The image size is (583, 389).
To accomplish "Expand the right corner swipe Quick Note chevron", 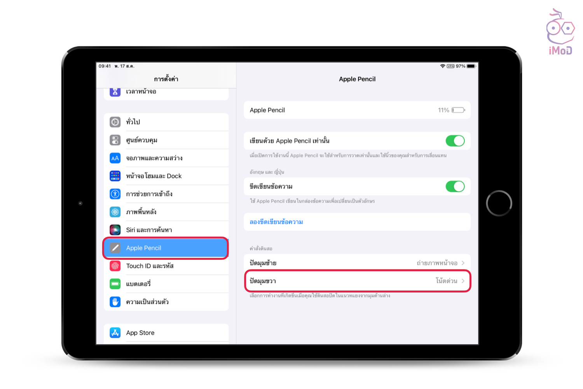I will 463,281.
